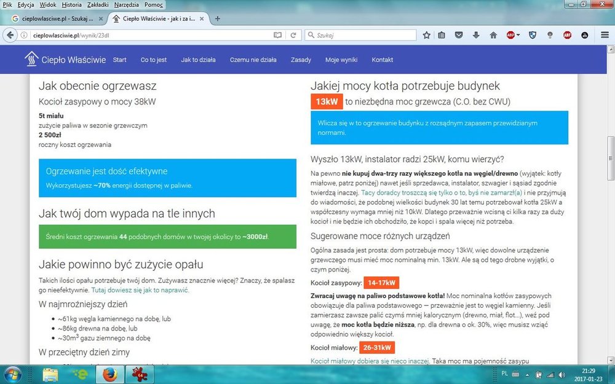
Task: Click the Szukaj search field
Action: 363,36
